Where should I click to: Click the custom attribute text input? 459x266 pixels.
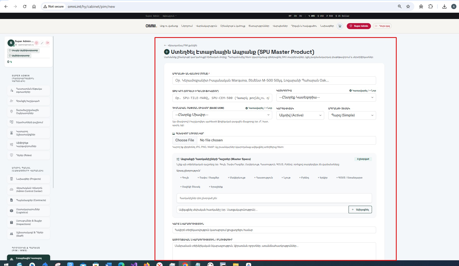click(x=262, y=210)
